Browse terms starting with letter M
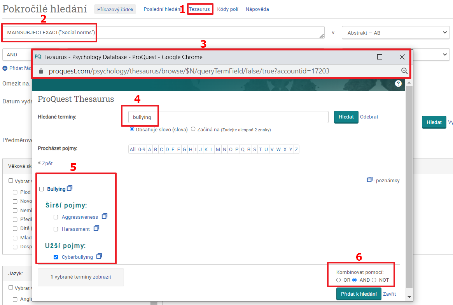Viewport: 453px width, 305px height. pyautogui.click(x=218, y=149)
